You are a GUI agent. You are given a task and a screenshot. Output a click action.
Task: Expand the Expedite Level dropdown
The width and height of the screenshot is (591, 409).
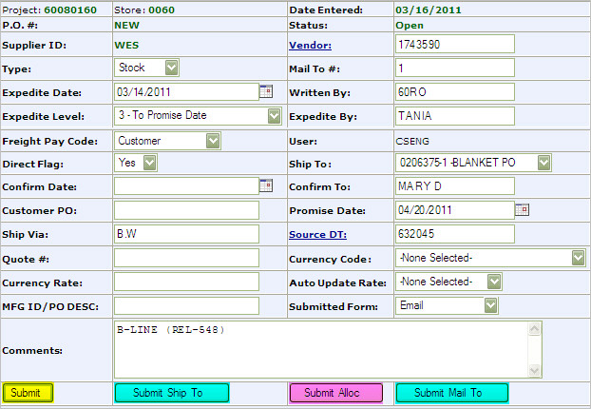tap(198, 115)
